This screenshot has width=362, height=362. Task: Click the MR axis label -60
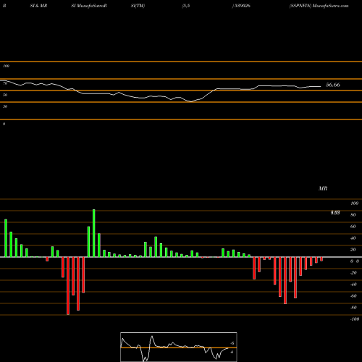click(x=353, y=296)
